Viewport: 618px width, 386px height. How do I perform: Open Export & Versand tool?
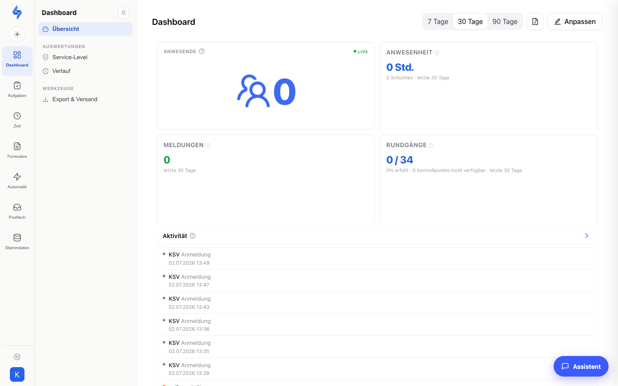click(x=85, y=99)
